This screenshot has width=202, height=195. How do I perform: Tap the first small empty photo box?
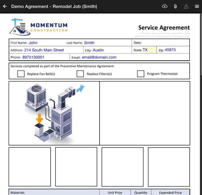[x=30, y=167]
